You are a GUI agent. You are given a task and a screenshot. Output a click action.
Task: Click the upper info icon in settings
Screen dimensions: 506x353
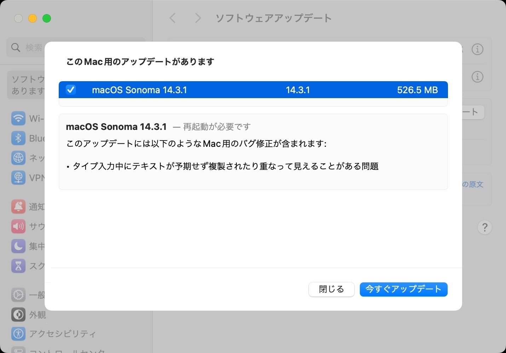pos(477,49)
